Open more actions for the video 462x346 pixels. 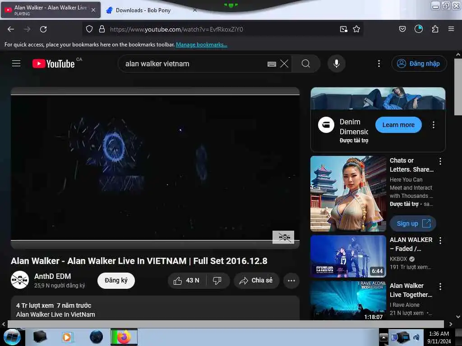(291, 281)
